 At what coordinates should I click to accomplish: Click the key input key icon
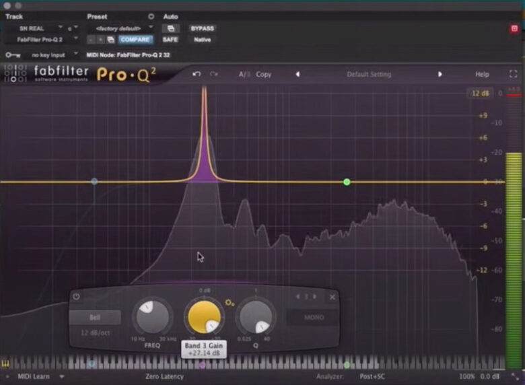(x=13, y=55)
